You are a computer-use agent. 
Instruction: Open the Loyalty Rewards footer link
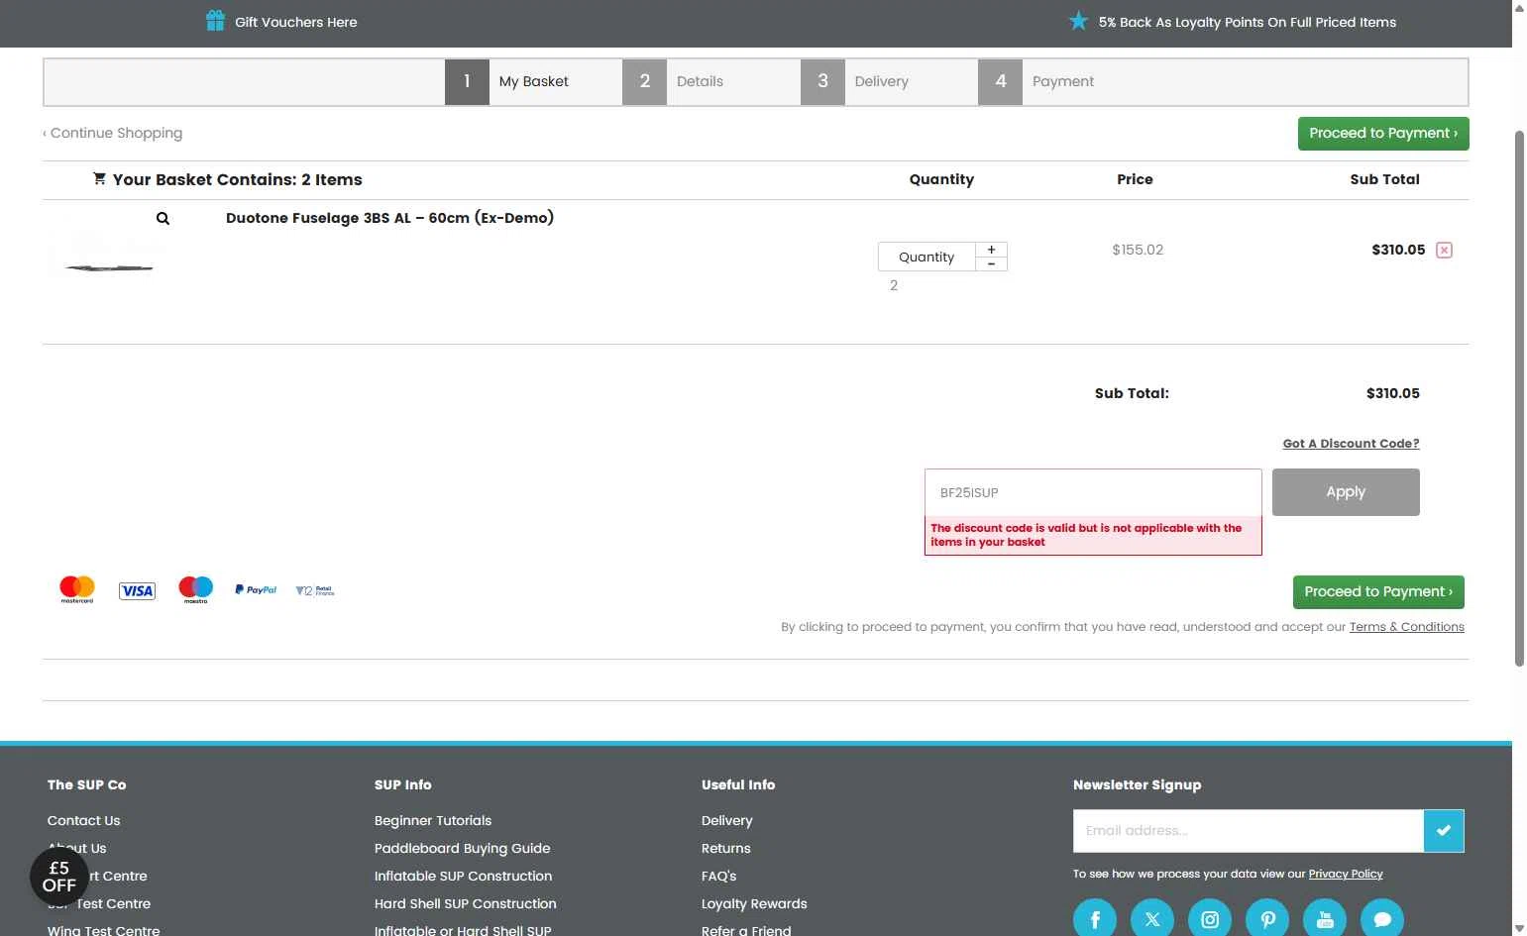click(x=754, y=904)
